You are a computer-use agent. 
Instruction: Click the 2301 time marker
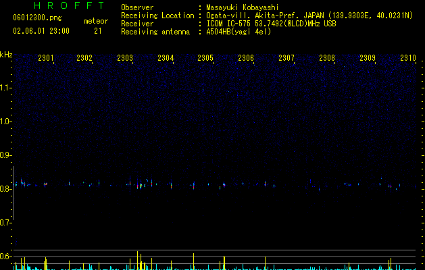[46, 58]
